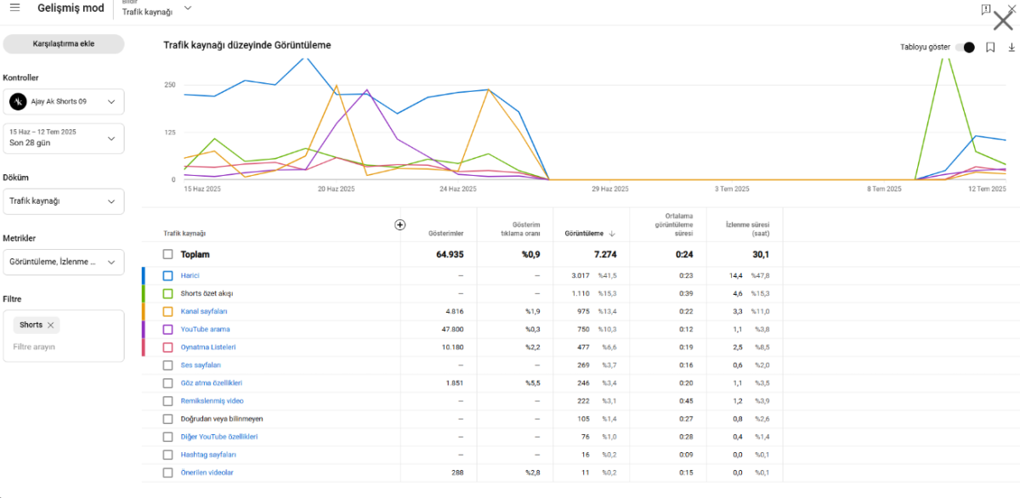Image resolution: width=1020 pixels, height=498 pixels.
Task: Tick the Doğrudan veya bilinmeyen checkbox
Action: 167,418
